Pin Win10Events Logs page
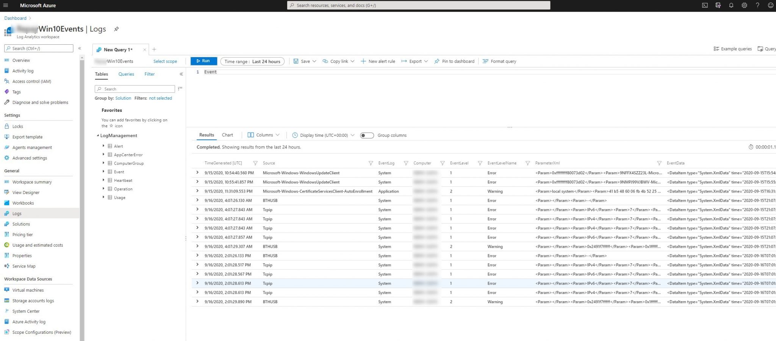The width and height of the screenshot is (776, 341). (x=116, y=29)
